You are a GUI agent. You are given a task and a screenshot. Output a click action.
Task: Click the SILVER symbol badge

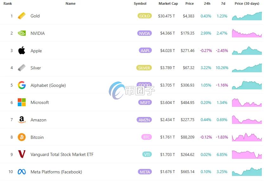coord(144,68)
